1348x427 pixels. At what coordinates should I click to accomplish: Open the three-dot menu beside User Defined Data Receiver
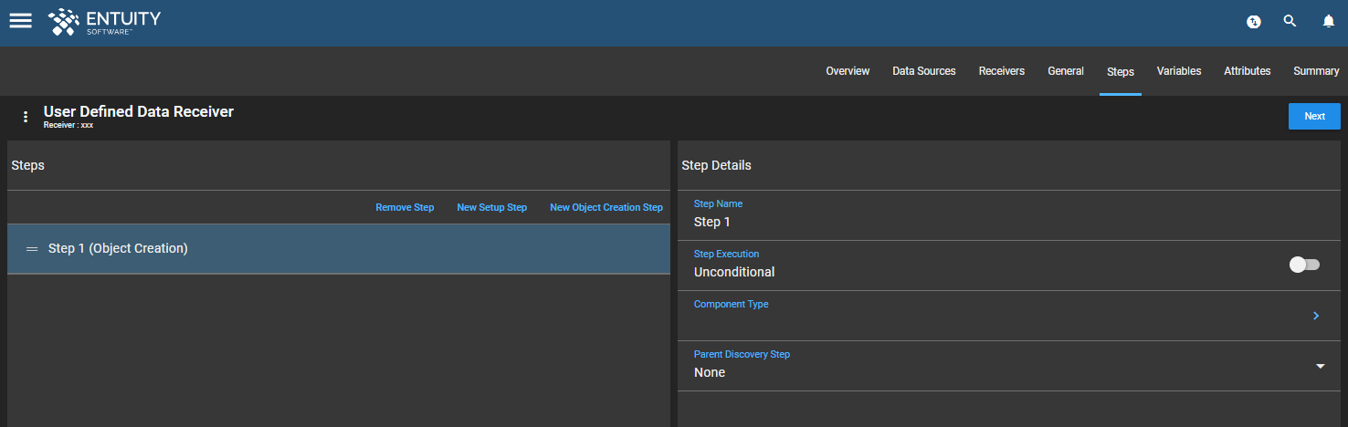(26, 117)
